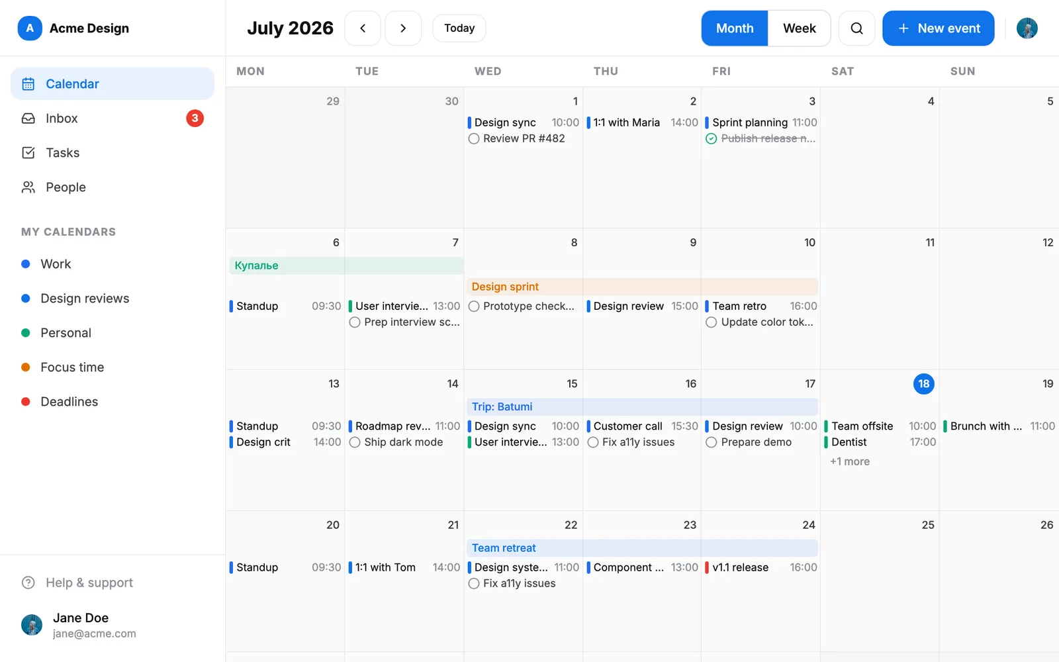Viewport: 1059px width, 662px height.
Task: Click Jane Doe's avatar in the sidebar
Action: pos(32,625)
